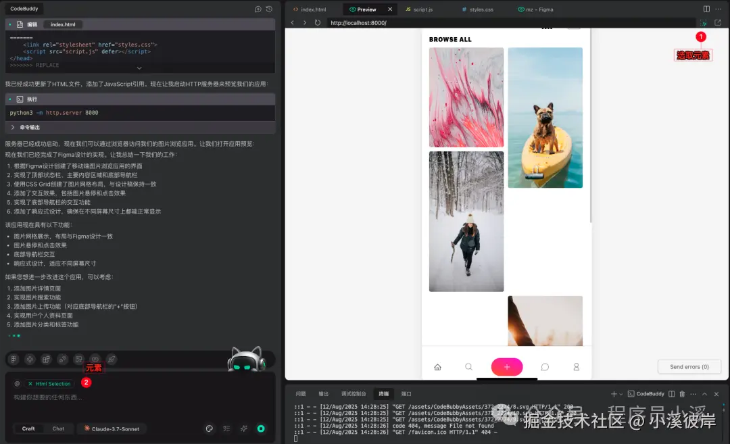Reload the preview page
This screenshot has width=730, height=444.
point(318,22)
